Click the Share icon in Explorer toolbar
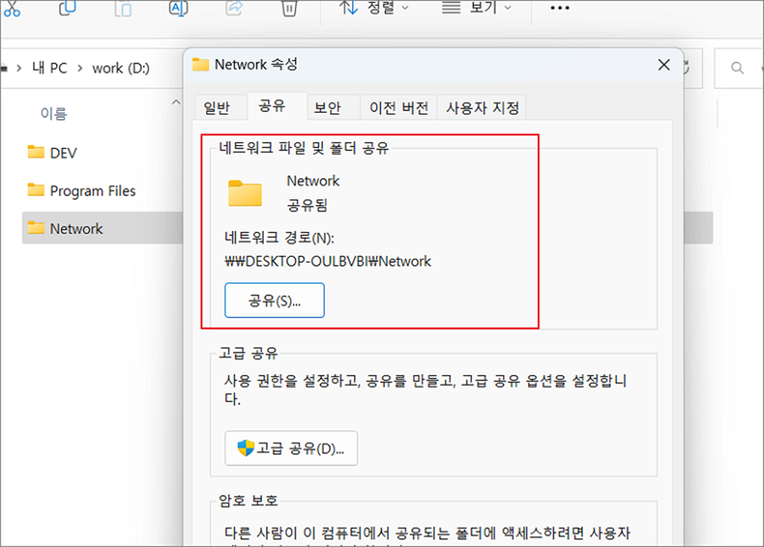This screenshot has height=547, width=764. pos(234,7)
